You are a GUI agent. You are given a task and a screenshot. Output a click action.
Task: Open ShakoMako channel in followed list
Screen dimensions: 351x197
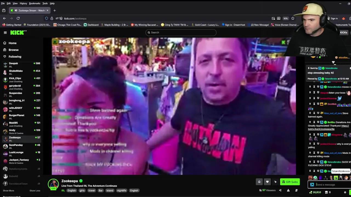(x=21, y=72)
